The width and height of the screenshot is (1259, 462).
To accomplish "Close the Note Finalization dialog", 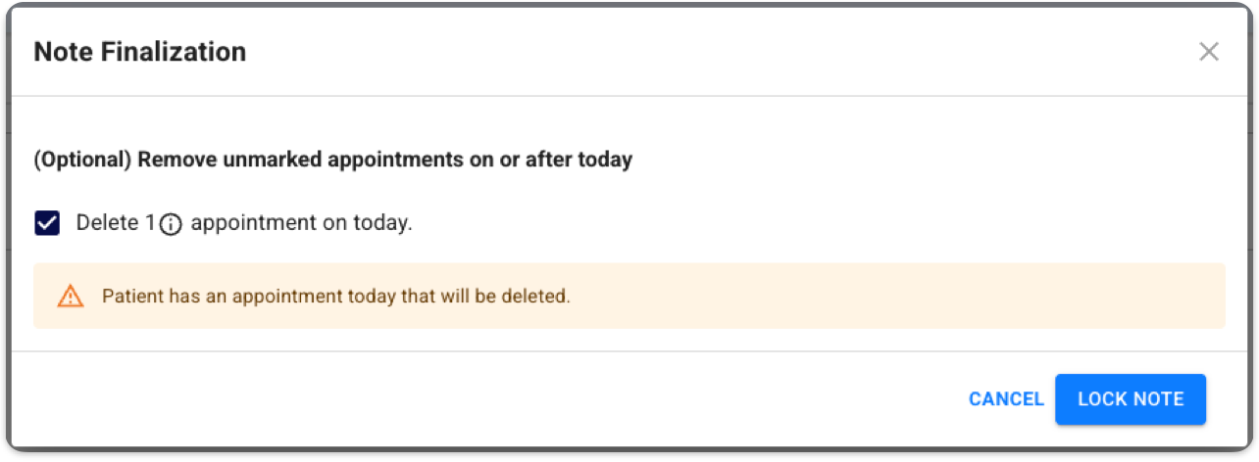I will [x=1208, y=52].
